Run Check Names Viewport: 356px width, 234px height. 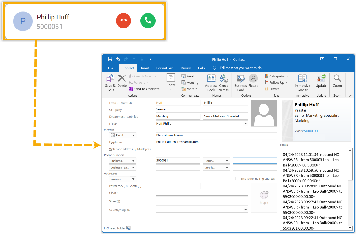coord(224,83)
